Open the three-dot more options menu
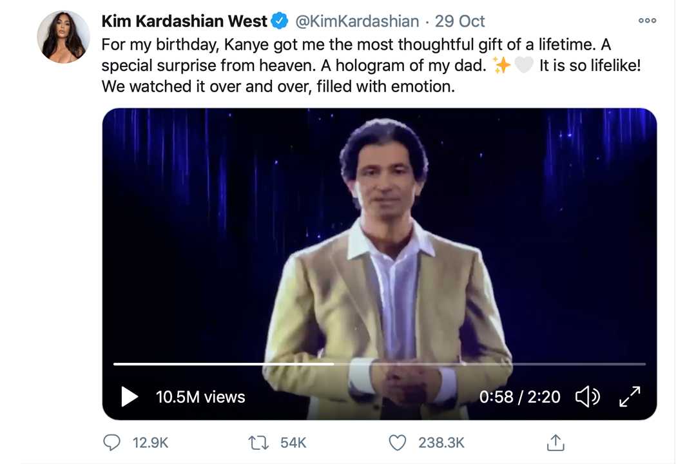696x464 pixels. tap(647, 21)
